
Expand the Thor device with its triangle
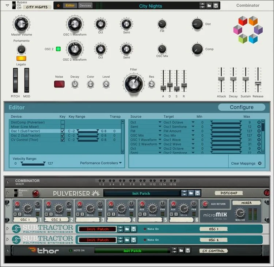(x=8, y=251)
